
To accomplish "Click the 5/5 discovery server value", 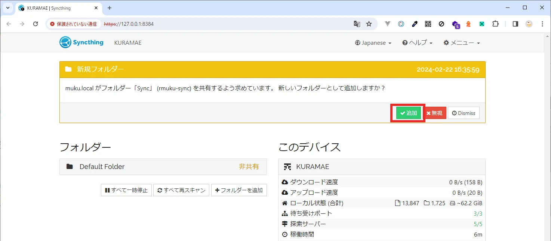I will pos(478,224).
